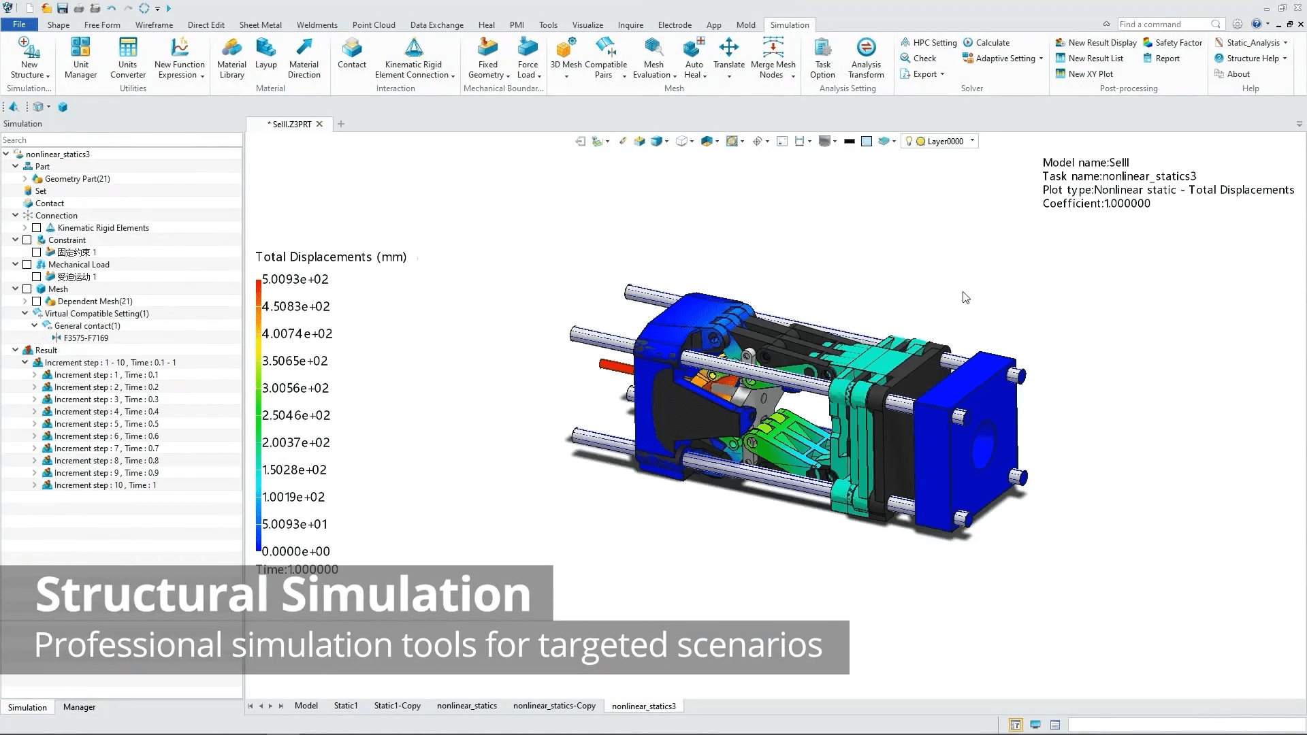Enable the Dependent Mesh(21) checkbox
Screen dimensions: 1307x735
37,301
